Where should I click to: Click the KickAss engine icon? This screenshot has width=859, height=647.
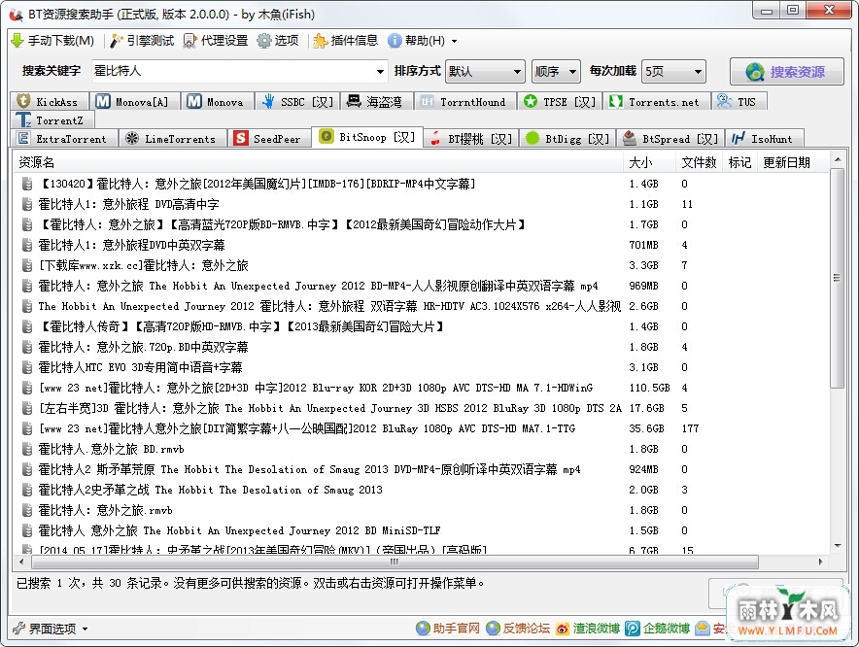[x=23, y=101]
